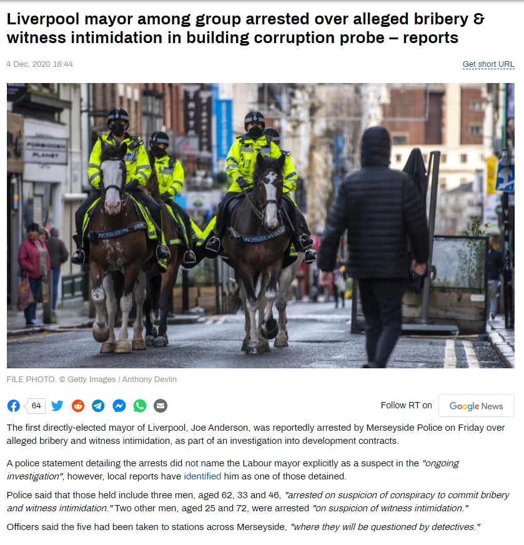Viewport: 524px width, 545px height.
Task: Send the article through Facebook Messenger
Action: (119, 406)
